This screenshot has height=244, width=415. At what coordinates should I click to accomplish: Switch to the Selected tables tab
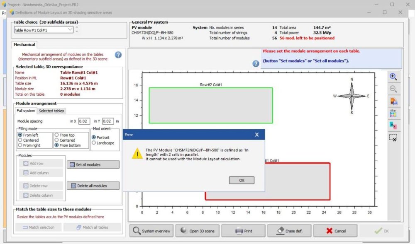coord(51,111)
